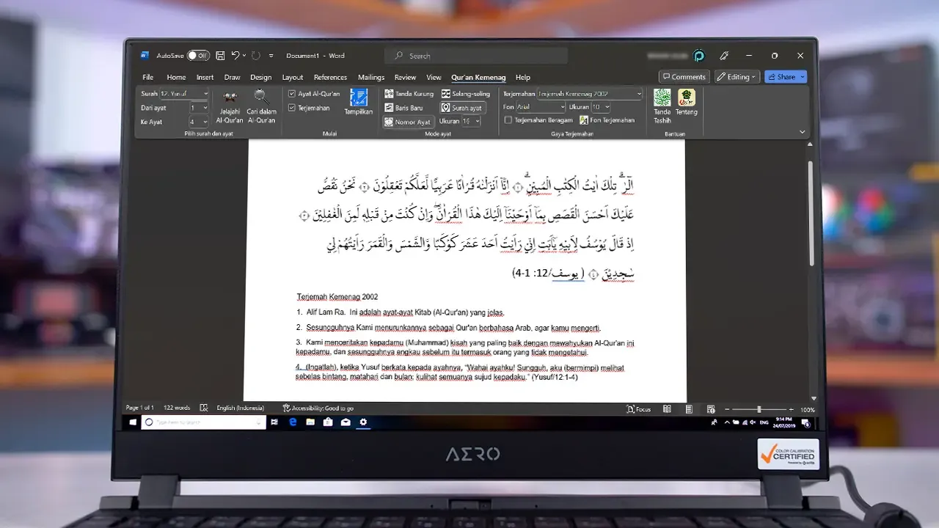This screenshot has height=528, width=939.
Task: Click the pen icon in title bar
Action: (724, 56)
